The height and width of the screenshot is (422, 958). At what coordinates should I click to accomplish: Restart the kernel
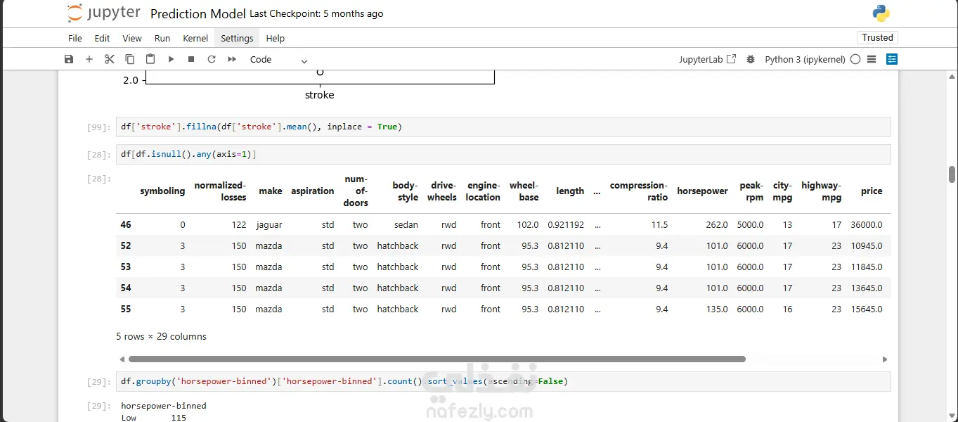(x=212, y=59)
